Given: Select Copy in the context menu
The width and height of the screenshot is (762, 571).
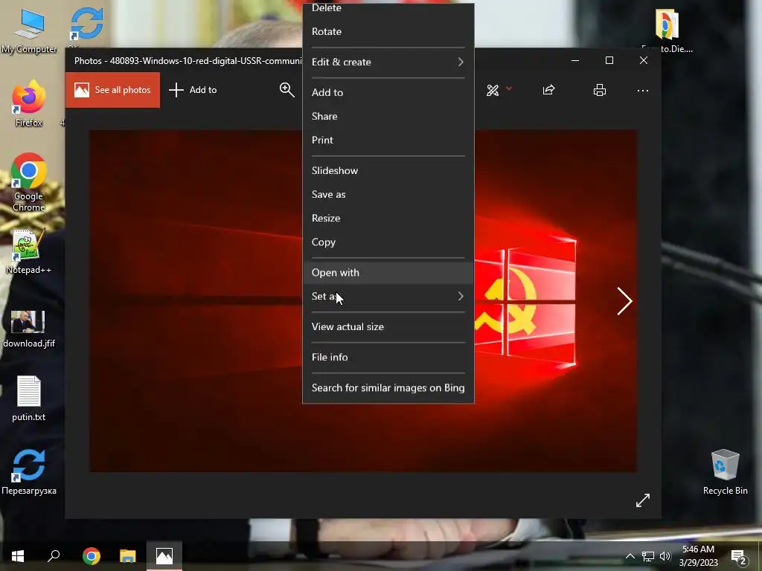Looking at the screenshot, I should [388, 242].
